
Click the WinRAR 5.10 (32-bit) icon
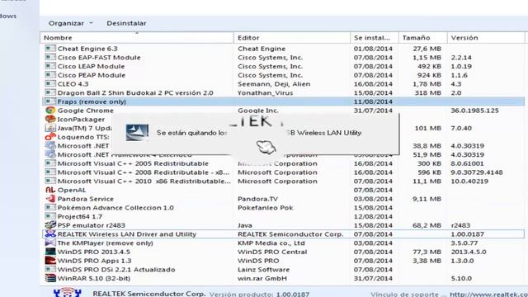(50, 278)
